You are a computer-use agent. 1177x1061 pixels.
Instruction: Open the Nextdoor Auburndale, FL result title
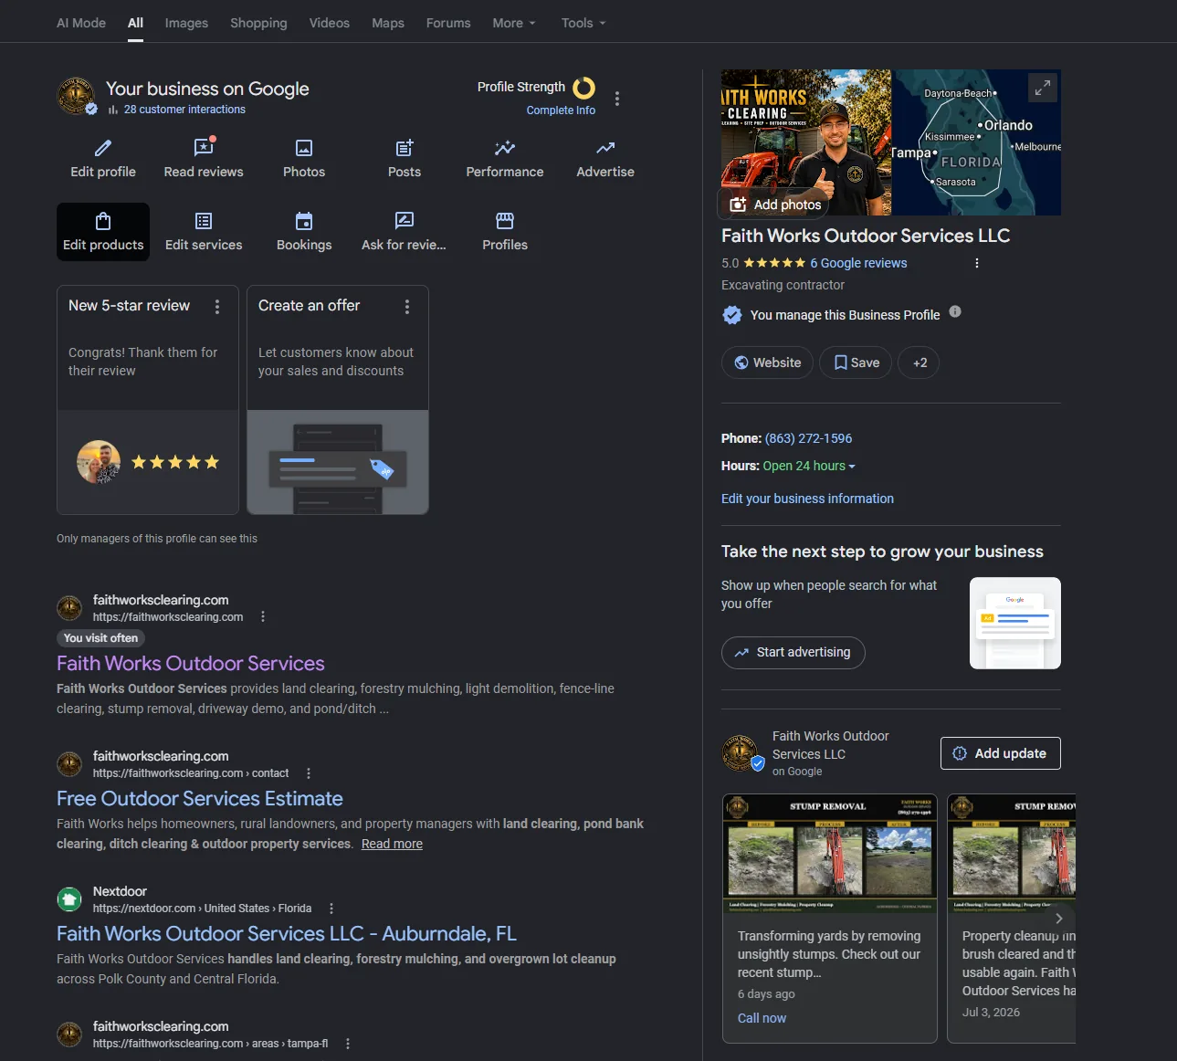pyautogui.click(x=287, y=934)
